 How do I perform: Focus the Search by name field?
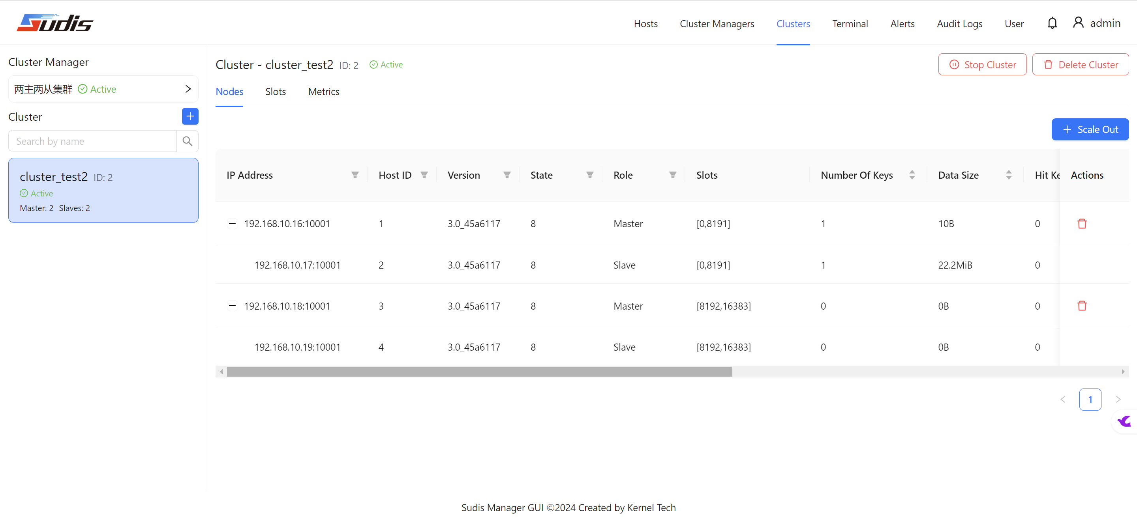click(x=93, y=141)
